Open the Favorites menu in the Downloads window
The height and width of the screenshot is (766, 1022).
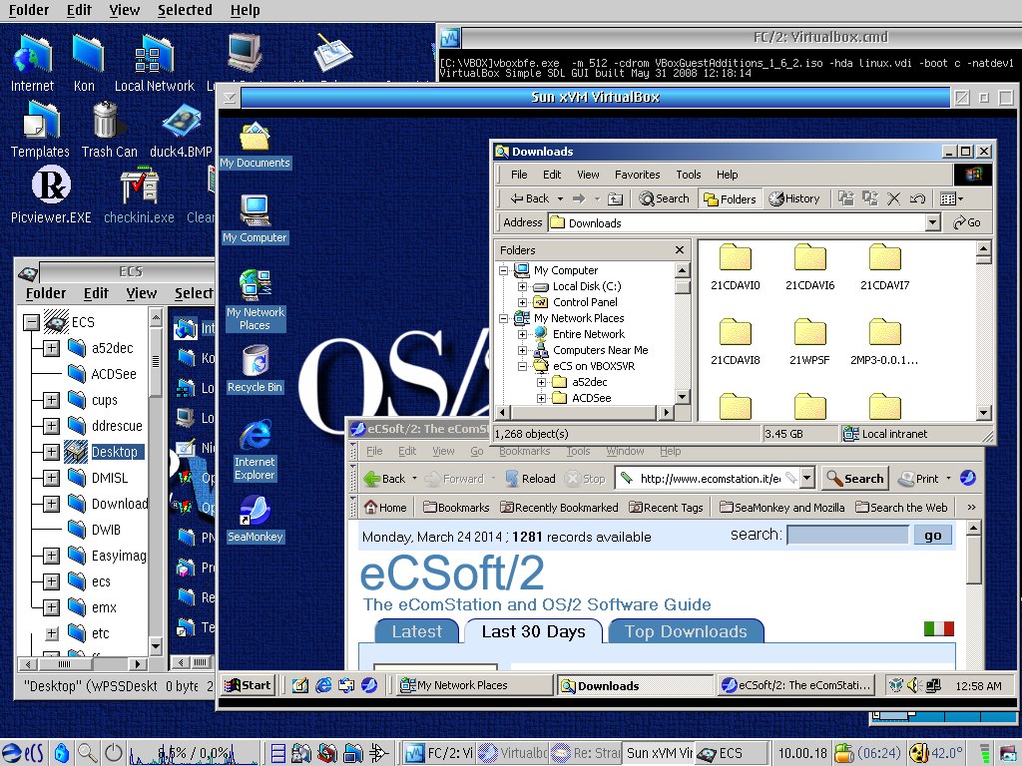637,175
